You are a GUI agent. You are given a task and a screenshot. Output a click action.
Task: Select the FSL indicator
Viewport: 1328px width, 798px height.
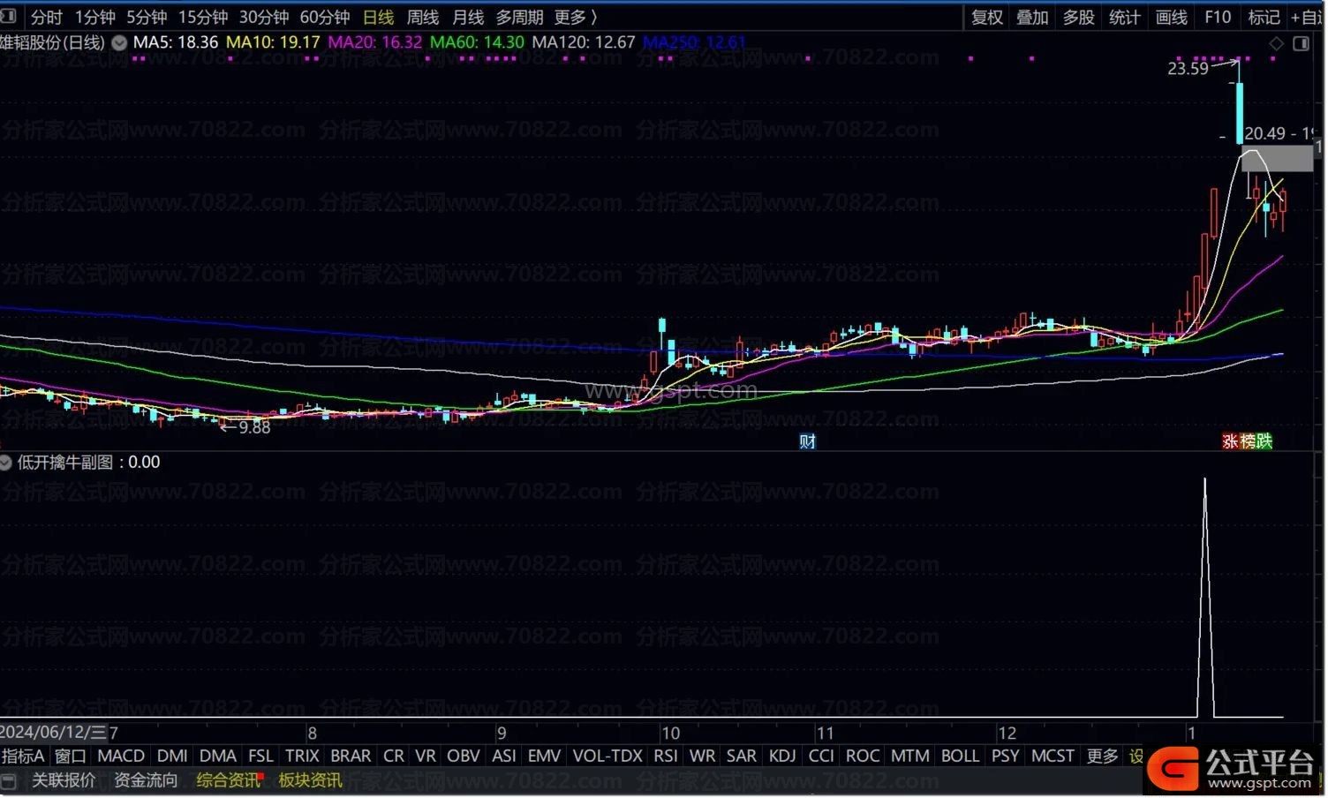pos(260,757)
